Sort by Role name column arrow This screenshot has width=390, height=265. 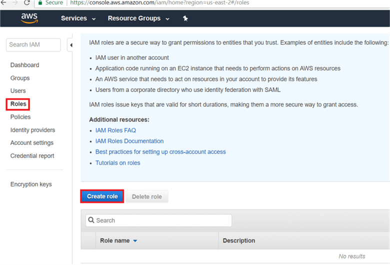pyautogui.click(x=135, y=241)
